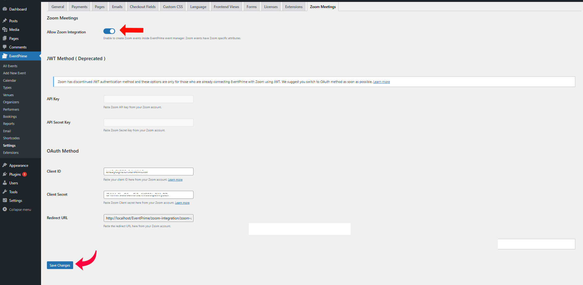The image size is (583, 285).
Task: Open Bookings in EventPrime submenu
Action: pyautogui.click(x=10, y=116)
